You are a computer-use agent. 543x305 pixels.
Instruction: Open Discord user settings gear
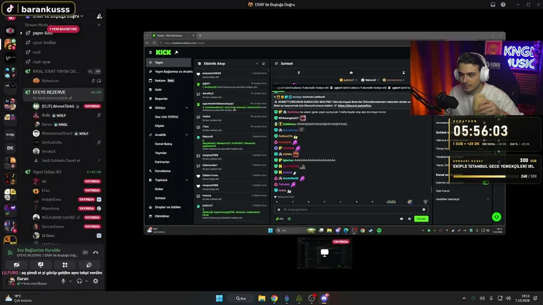pos(95,281)
